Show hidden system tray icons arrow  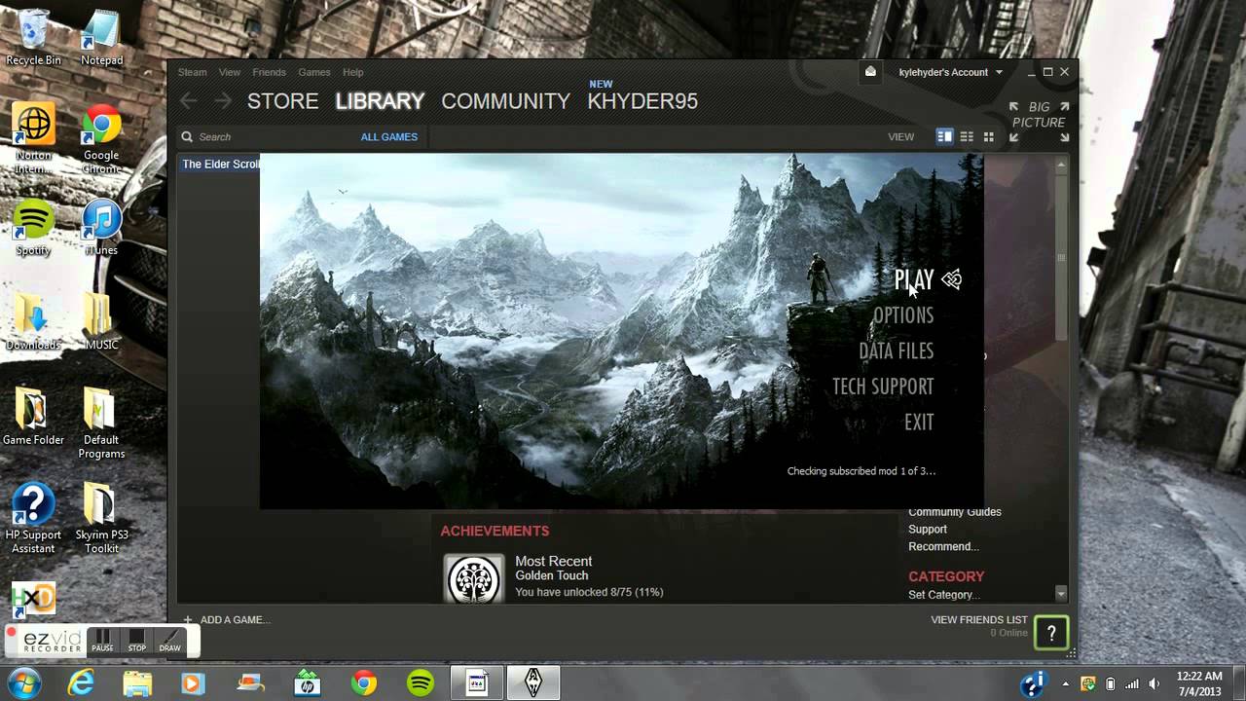point(1066,683)
